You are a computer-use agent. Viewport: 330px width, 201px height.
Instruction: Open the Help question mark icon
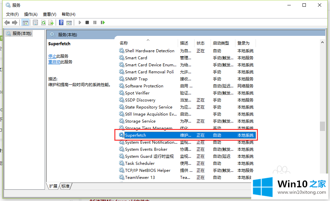61,22
